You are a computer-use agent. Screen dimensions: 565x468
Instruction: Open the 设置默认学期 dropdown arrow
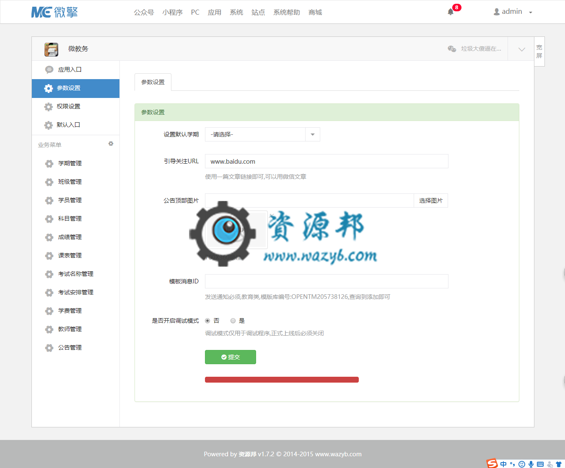pyautogui.click(x=313, y=134)
